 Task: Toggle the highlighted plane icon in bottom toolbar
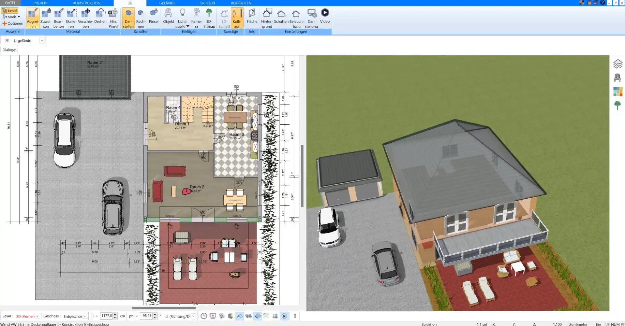pos(258,316)
